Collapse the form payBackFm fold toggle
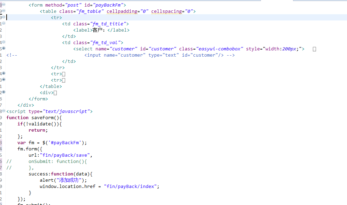The image size is (347, 205). pyautogui.click(x=4, y=5)
